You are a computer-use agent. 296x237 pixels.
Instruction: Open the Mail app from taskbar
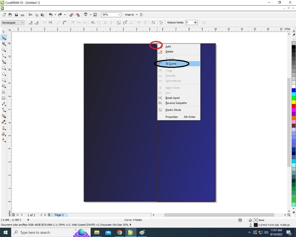coord(108,232)
